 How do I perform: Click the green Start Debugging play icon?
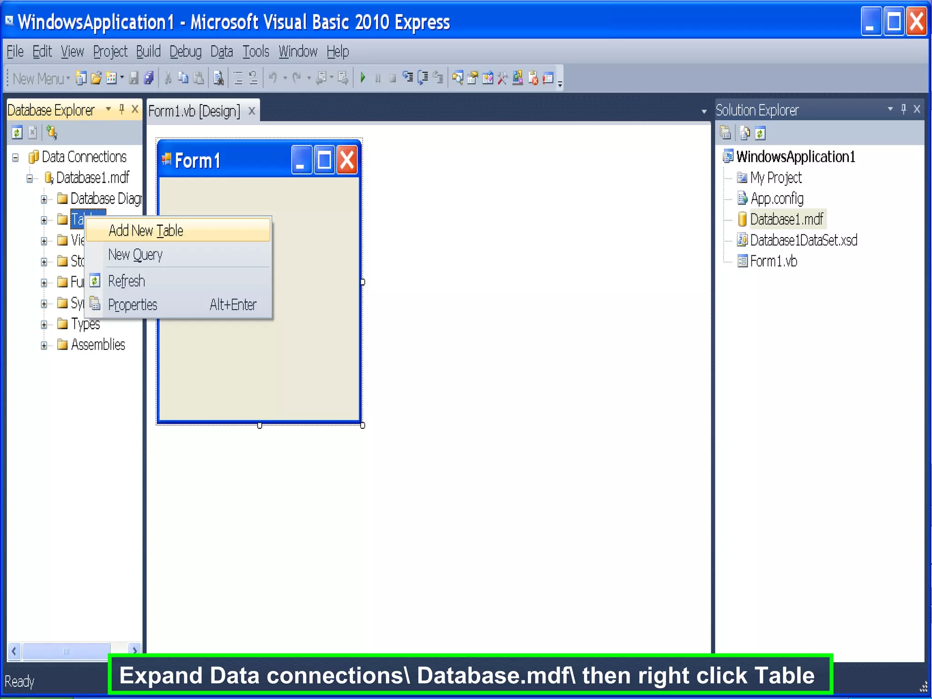(363, 78)
